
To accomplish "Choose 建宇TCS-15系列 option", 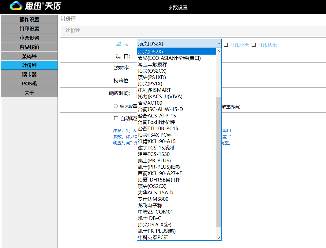I will tap(177, 148).
